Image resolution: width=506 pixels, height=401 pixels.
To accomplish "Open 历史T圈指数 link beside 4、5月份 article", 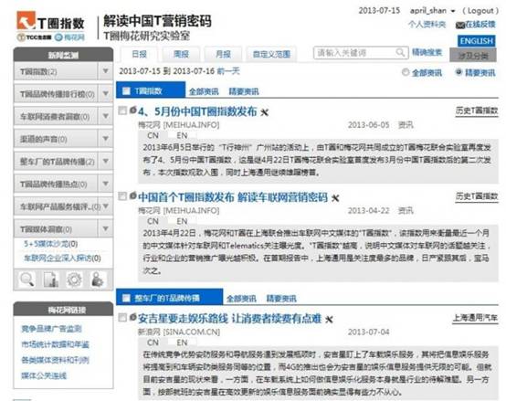I will (x=477, y=111).
